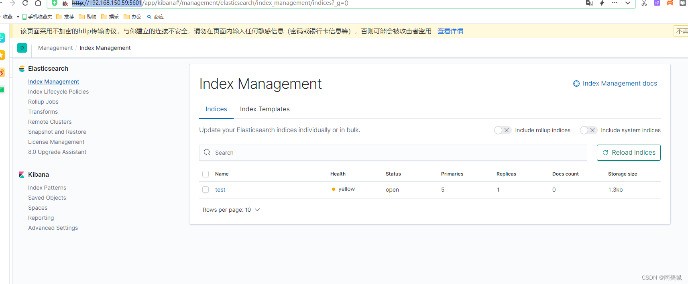Screen dimensions: 688x284
Task: Click the 1.3kb storage size cell
Action: pos(616,190)
